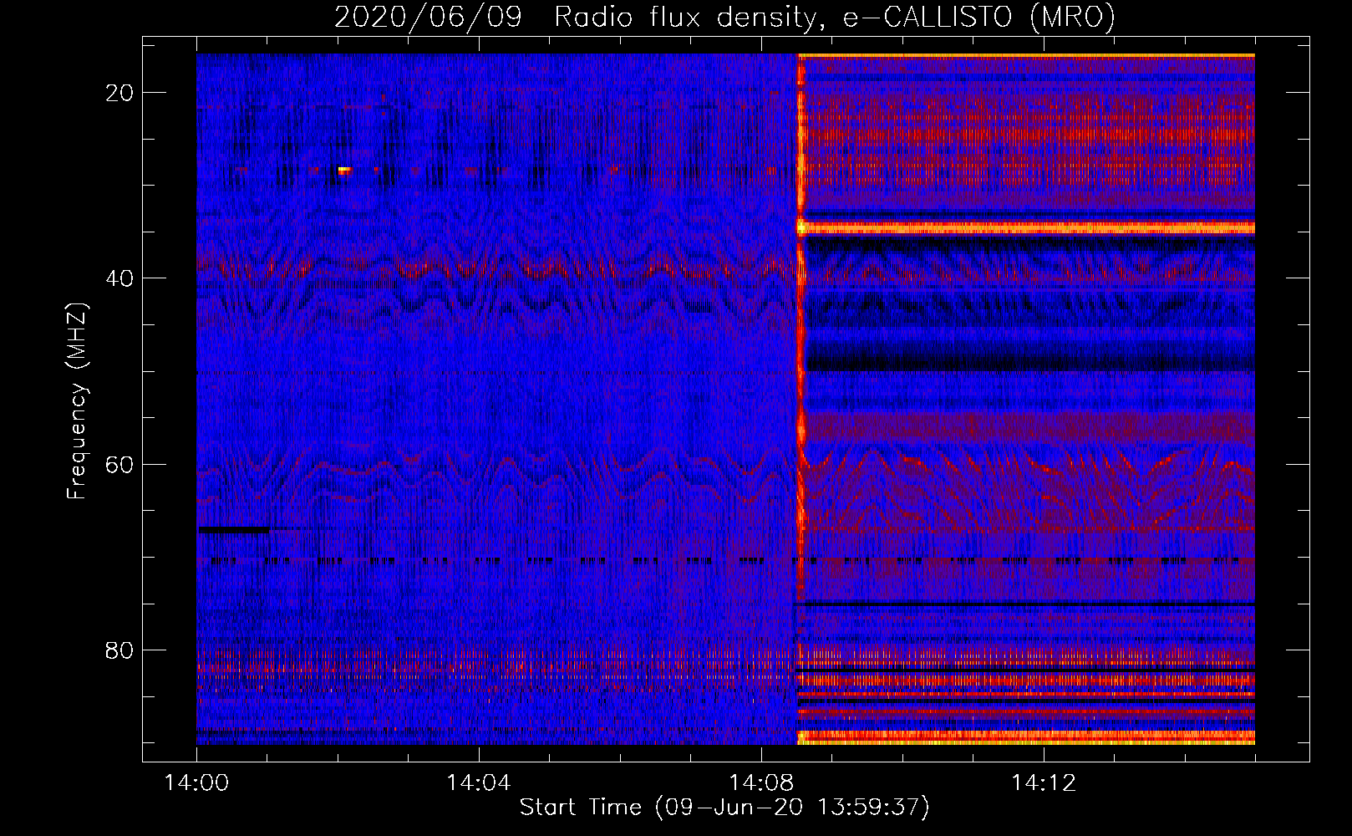Viewport: 1352px width, 836px height.
Task: Click the plot title e-CALLISTO (MRO)
Action: click(x=978, y=17)
